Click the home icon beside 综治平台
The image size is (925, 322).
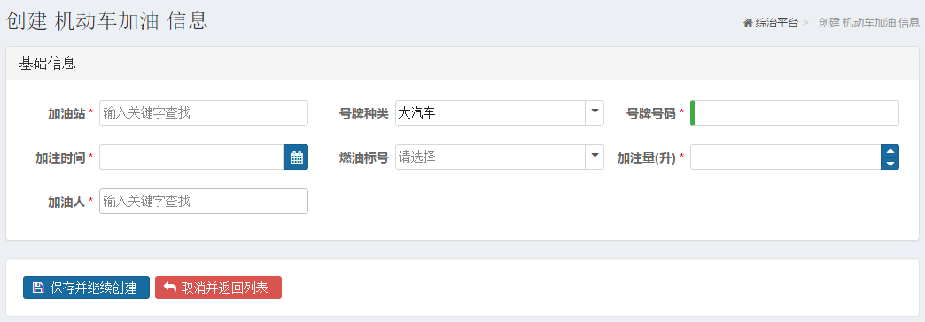748,23
